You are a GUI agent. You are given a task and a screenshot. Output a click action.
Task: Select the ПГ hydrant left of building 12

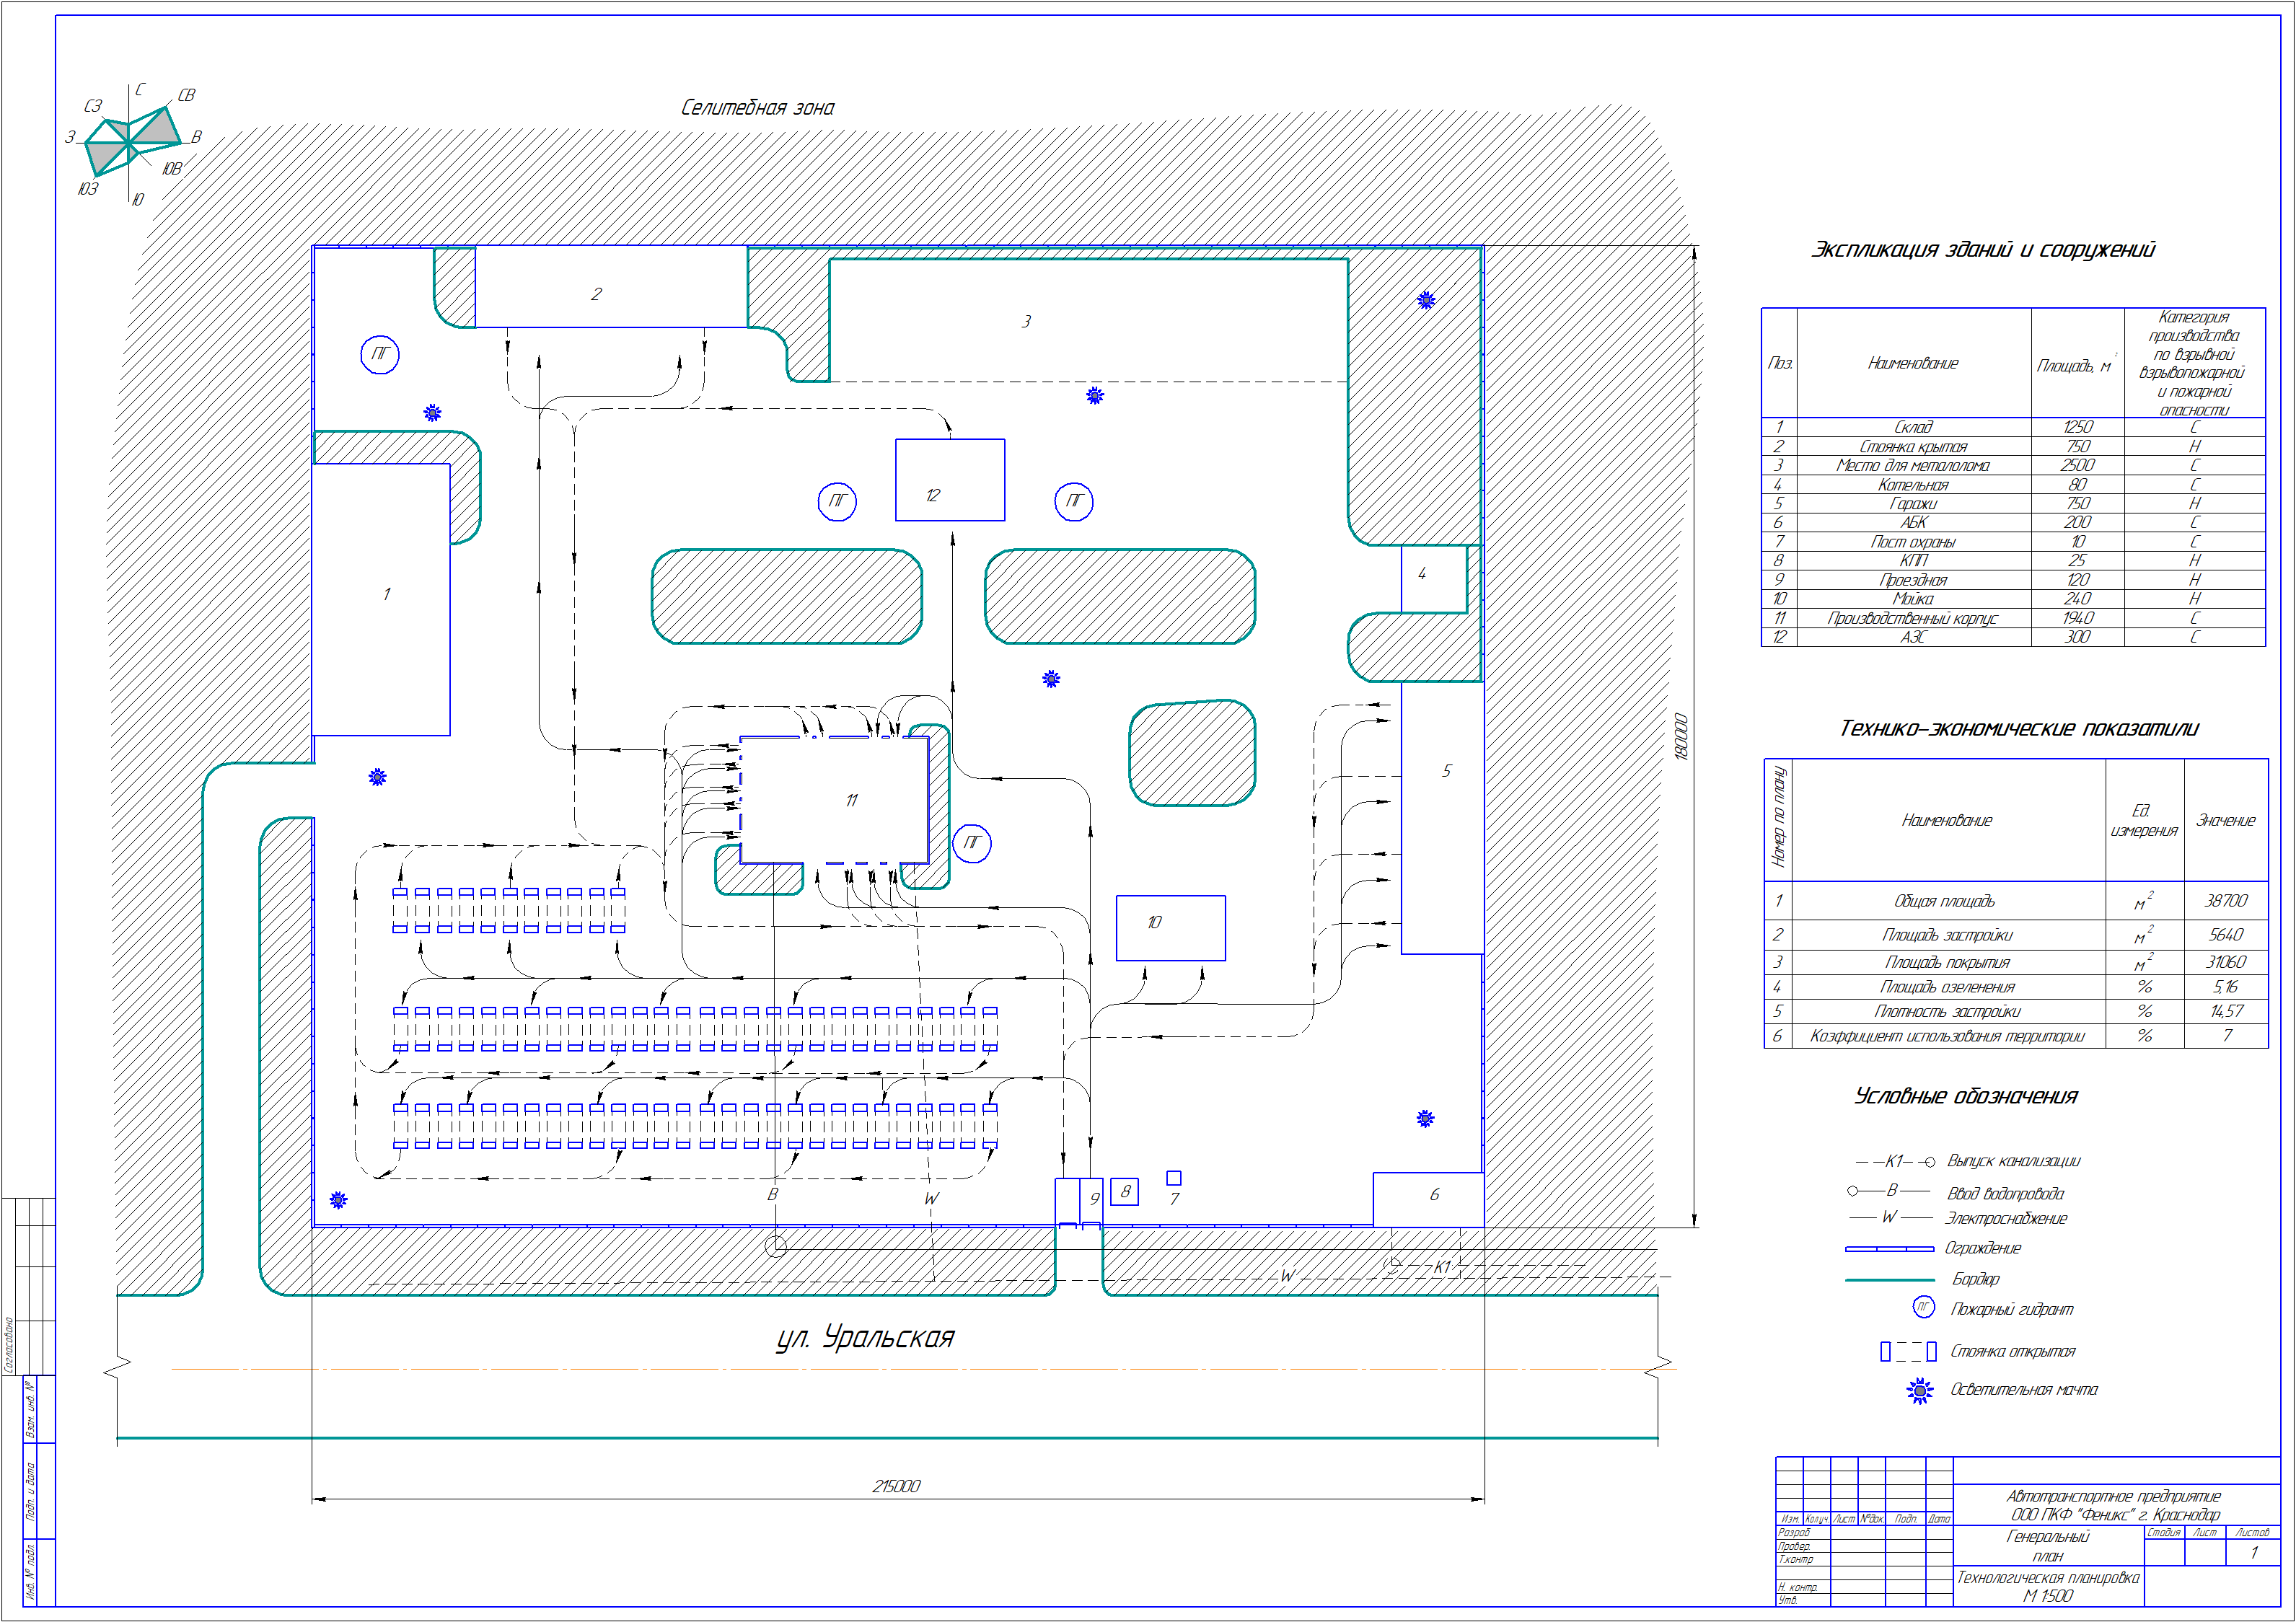837,501
